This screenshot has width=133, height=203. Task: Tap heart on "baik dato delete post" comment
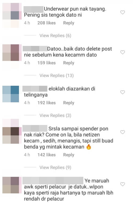coord(123,52)
